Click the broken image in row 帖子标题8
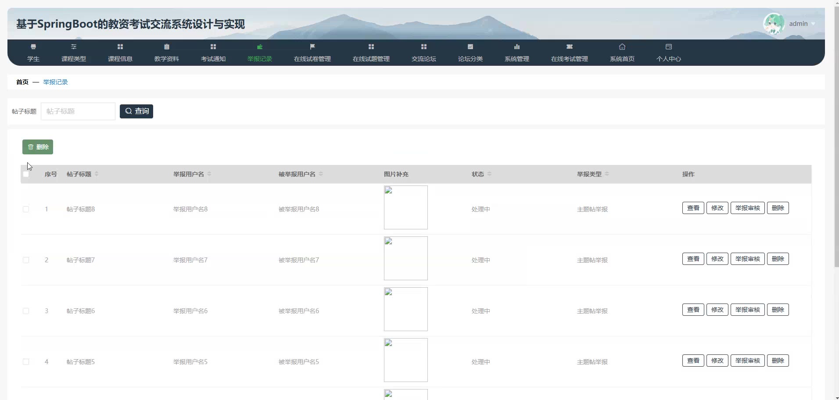839x400 pixels. [406, 207]
